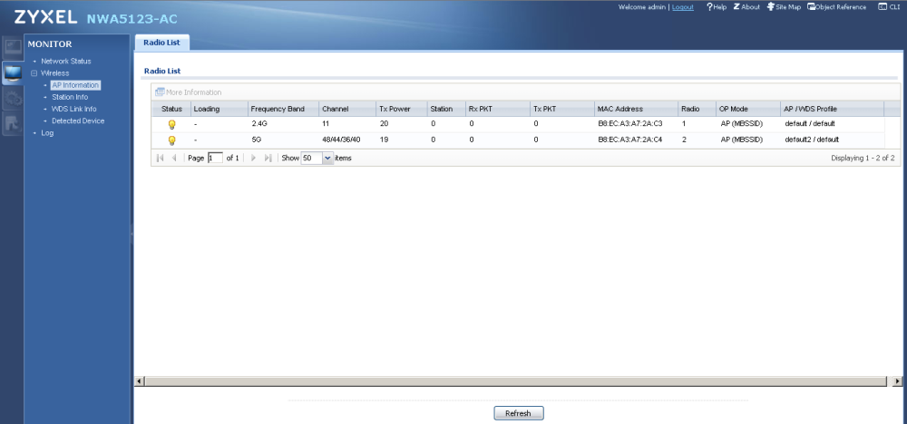Viewport: 907px width, 424px height.
Task: Click the 2.4G row status lightbulb
Action: click(x=171, y=124)
